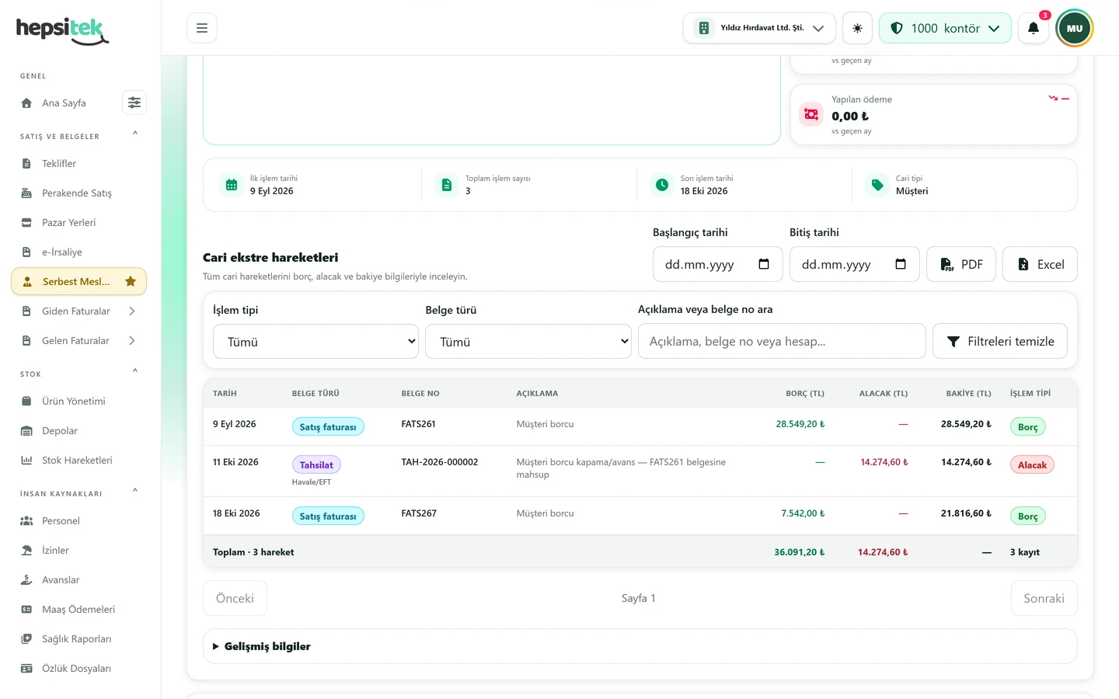Collapse the İnsan Kaynakları section
The width and height of the screenshot is (1119, 699).
point(135,491)
